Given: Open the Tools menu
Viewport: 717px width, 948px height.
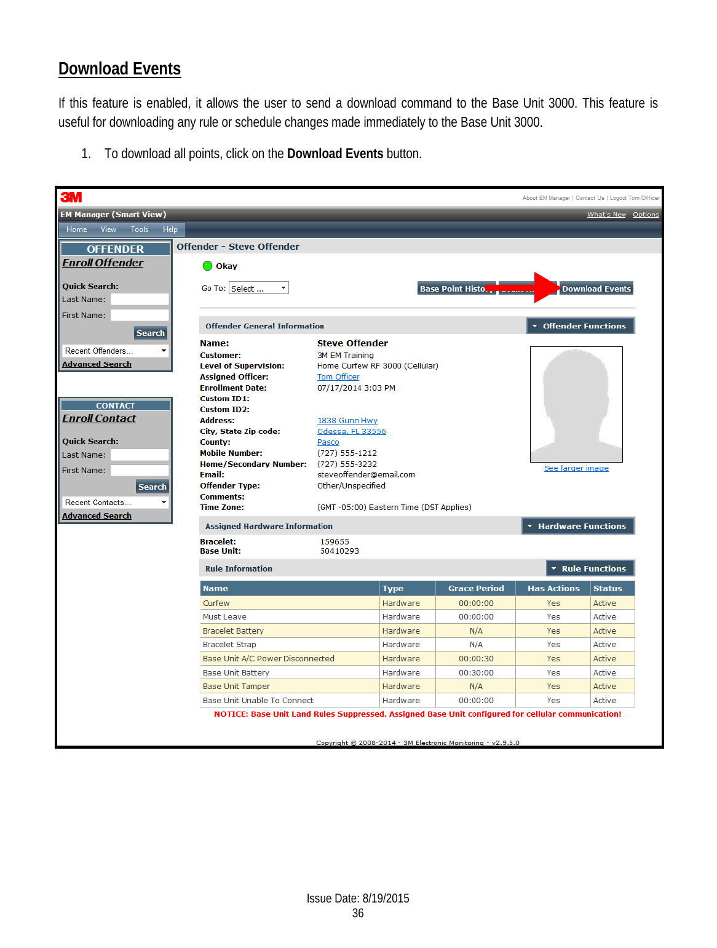Looking at the screenshot, I should coord(140,229).
